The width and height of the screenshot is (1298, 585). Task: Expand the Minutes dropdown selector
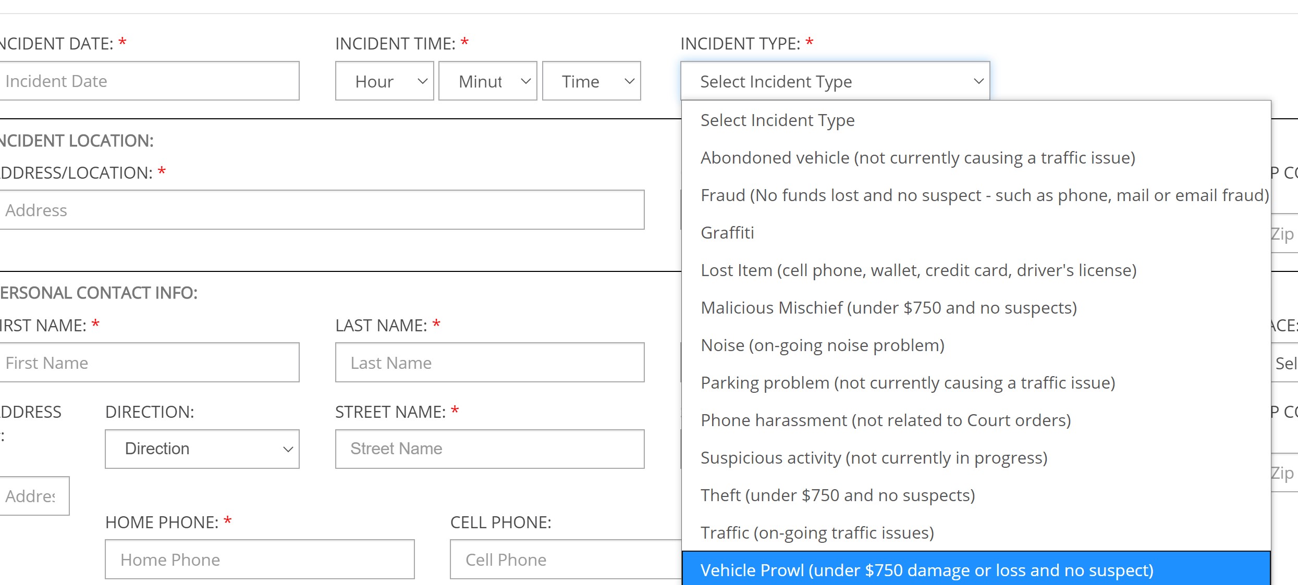(x=487, y=80)
